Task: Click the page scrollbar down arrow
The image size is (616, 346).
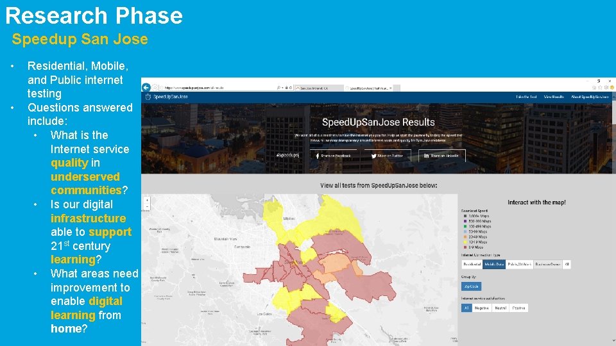Action: click(x=613, y=340)
